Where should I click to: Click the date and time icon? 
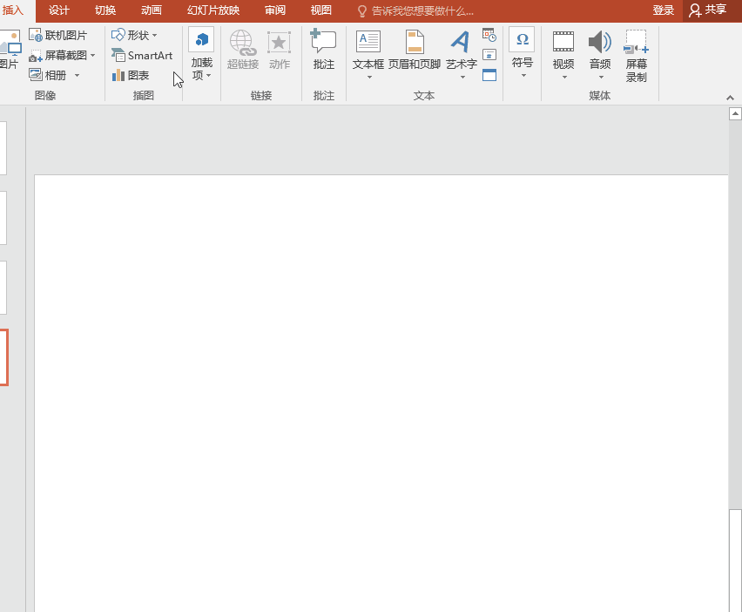489,35
